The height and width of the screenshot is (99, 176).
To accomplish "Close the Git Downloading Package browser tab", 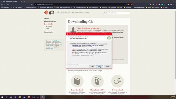I will 21,1.
